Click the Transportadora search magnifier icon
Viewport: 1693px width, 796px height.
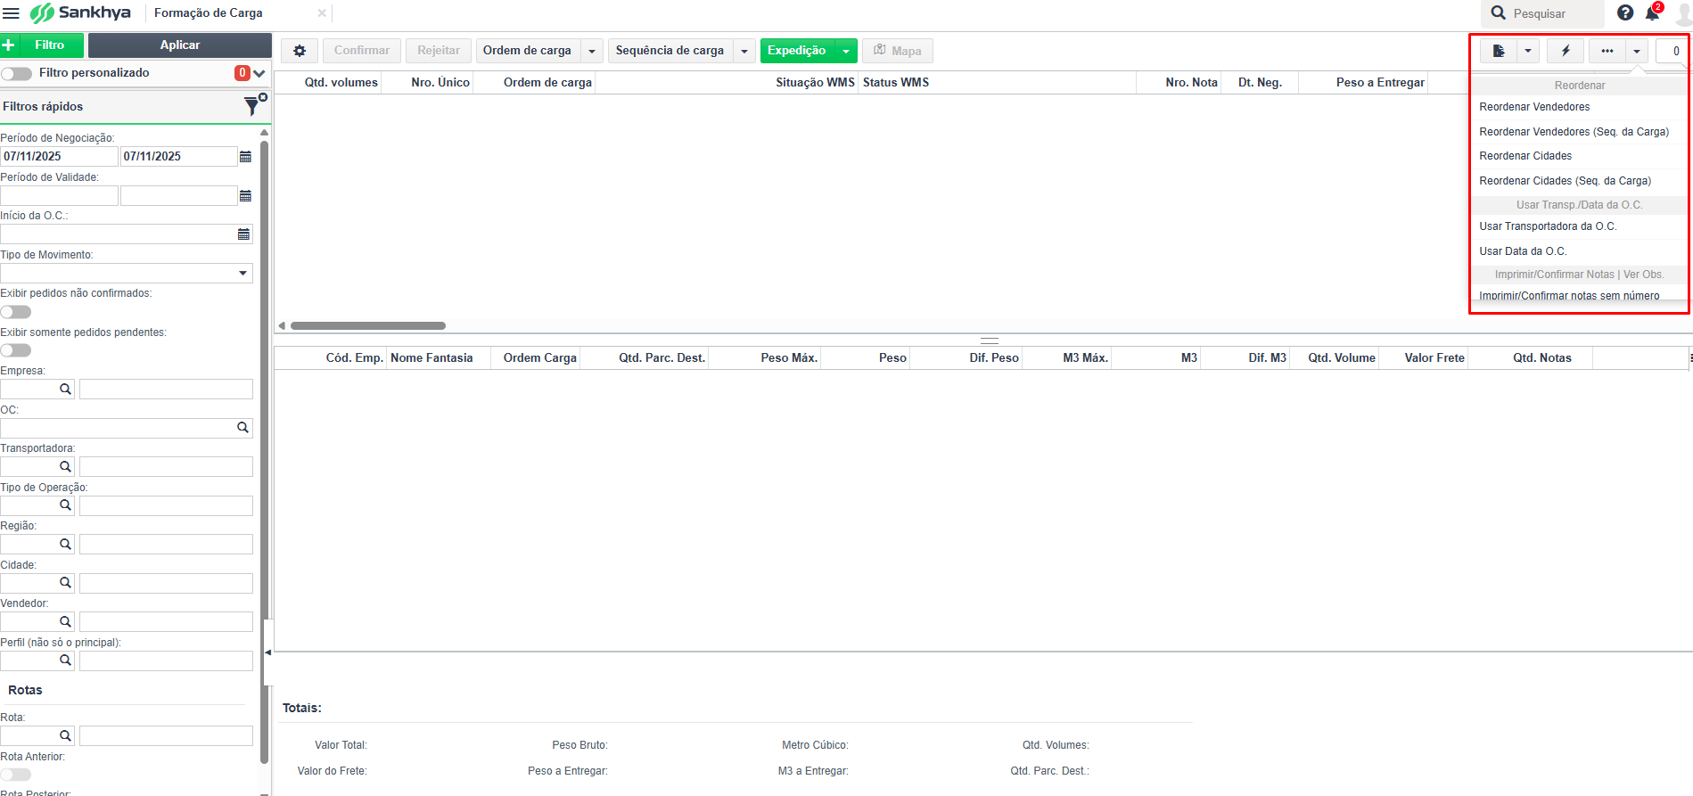pyautogui.click(x=65, y=466)
